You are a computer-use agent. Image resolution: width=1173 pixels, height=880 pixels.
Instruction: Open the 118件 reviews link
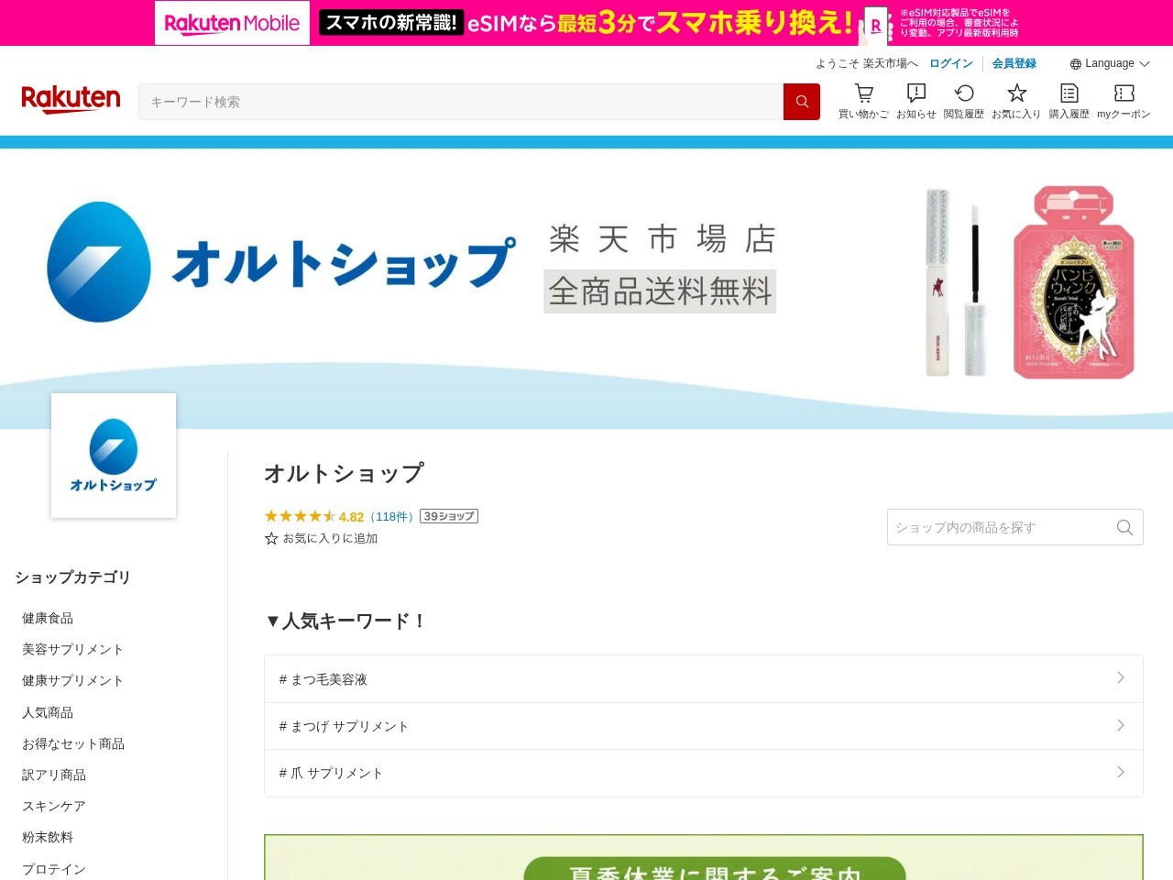[x=392, y=517]
